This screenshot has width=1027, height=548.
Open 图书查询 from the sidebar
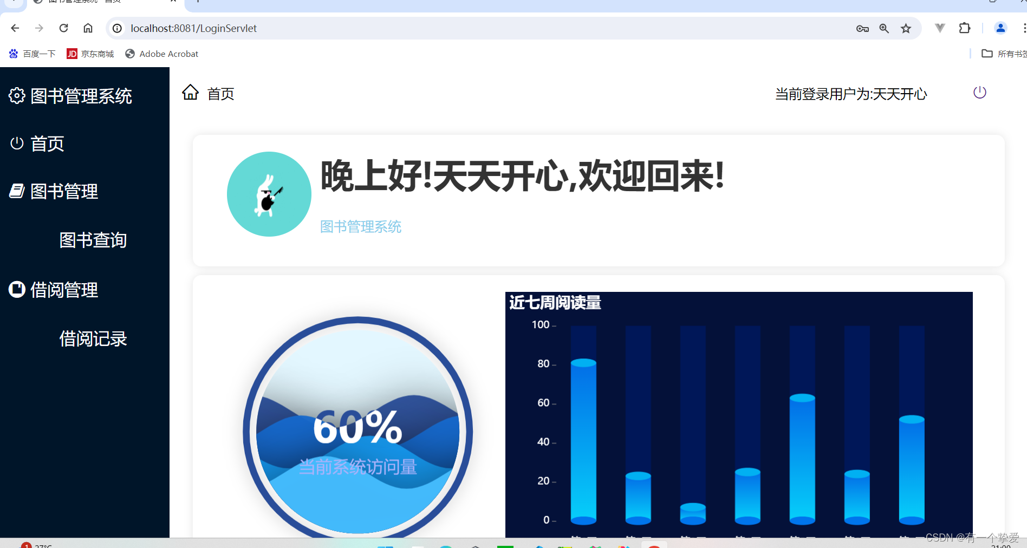click(x=93, y=240)
